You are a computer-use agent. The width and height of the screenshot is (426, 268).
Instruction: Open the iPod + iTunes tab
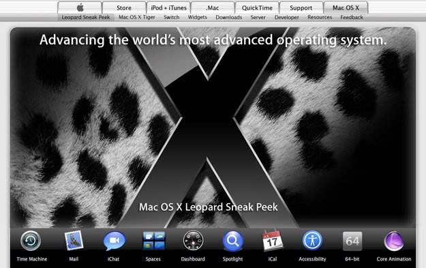[x=168, y=8]
